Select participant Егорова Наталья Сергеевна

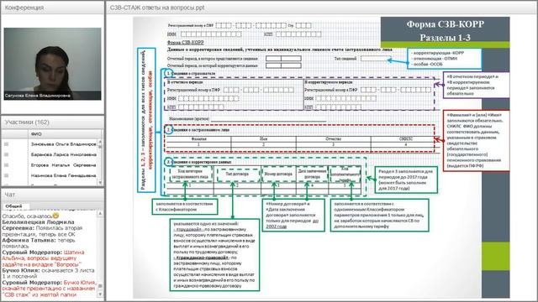[64, 165]
